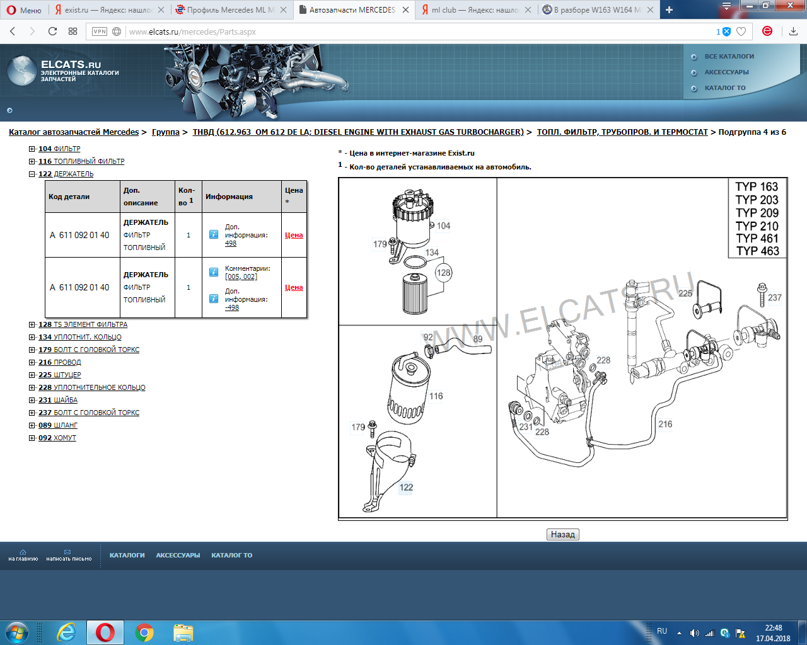Switch to the exist.ru Яндекс tab
The width and height of the screenshot is (807, 645).
coord(107,10)
